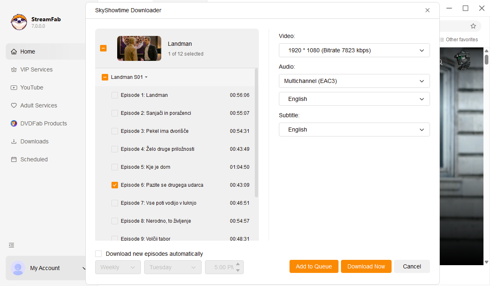Screen dimensions: 490x286
Task: Open the YouTube downloader section
Action: 32,87
